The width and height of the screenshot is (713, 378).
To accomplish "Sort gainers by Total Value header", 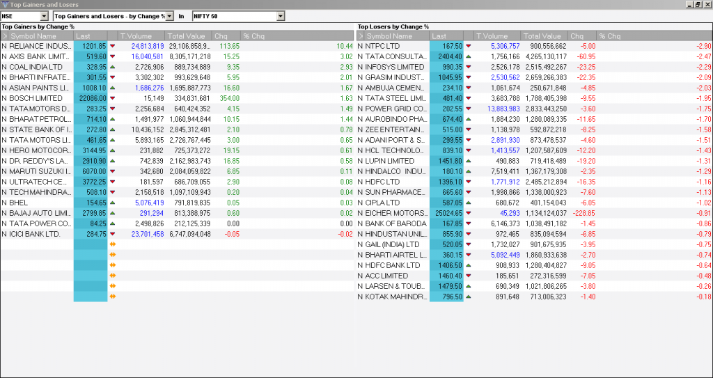I will (x=188, y=36).
